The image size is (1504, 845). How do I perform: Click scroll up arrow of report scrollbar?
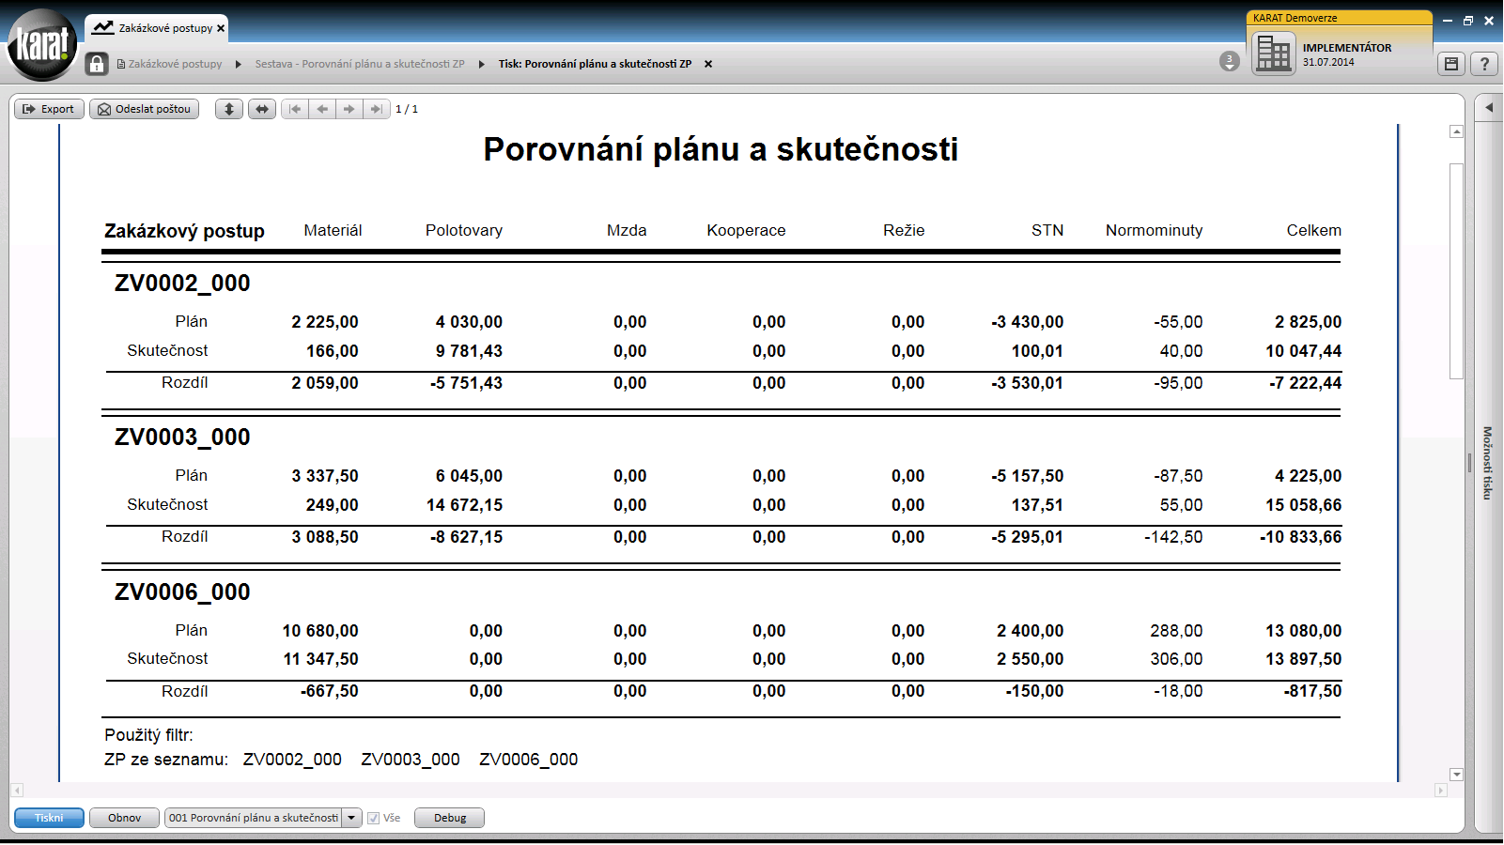(1456, 131)
